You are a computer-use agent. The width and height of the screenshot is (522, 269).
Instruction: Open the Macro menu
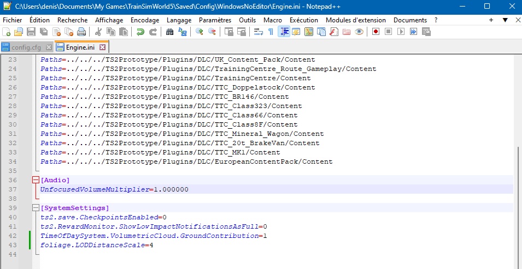click(273, 20)
